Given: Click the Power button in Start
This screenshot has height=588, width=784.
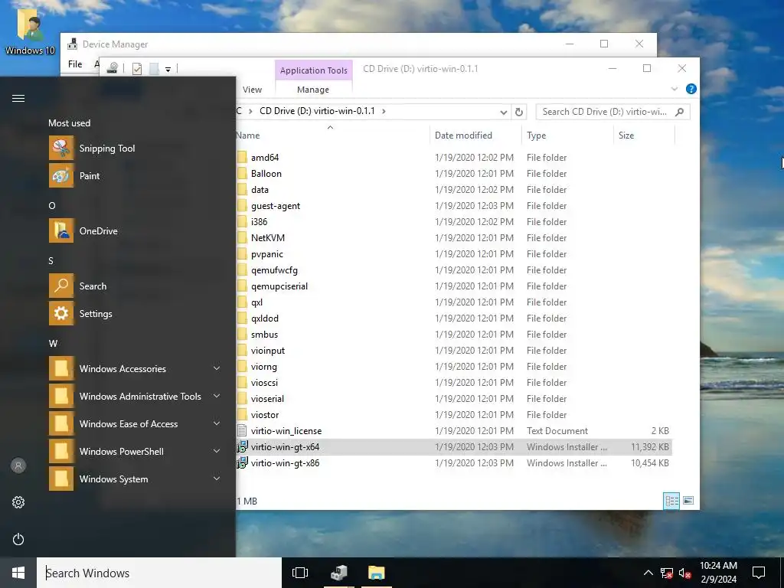Looking at the screenshot, I should click(x=18, y=539).
